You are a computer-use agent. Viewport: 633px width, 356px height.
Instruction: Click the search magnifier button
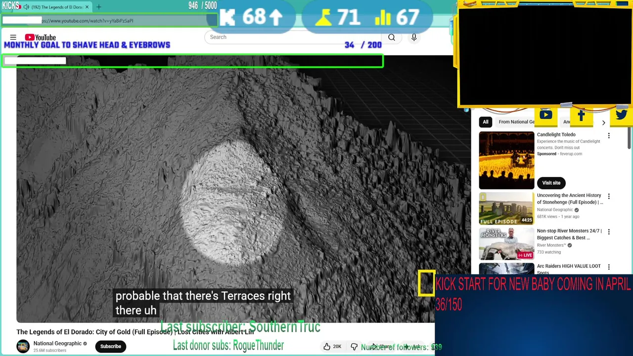point(392,37)
